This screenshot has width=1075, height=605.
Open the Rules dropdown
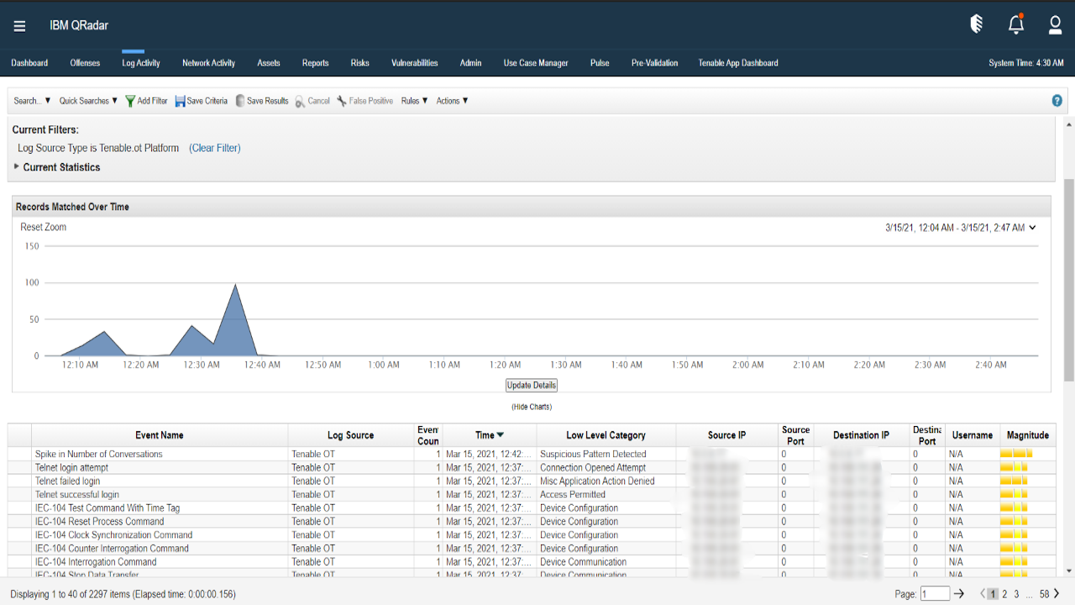(414, 101)
